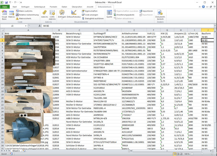Select column J header
Image resolution: width=217 pixels, height=156 pixels.
pos(208,30)
